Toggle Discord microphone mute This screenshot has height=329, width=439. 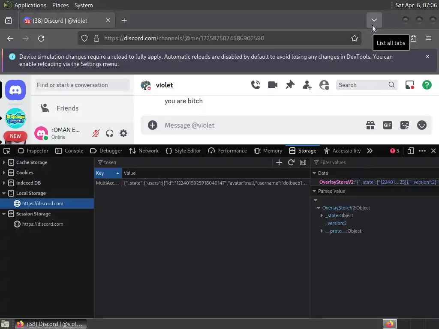[x=96, y=133]
